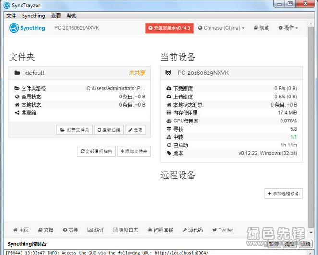This screenshot has width=318, height=255.
Task: Open the 源代码 footer link
Action: coord(193,230)
